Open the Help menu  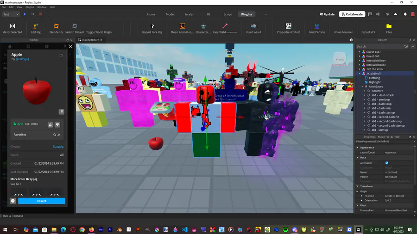coord(52,7)
